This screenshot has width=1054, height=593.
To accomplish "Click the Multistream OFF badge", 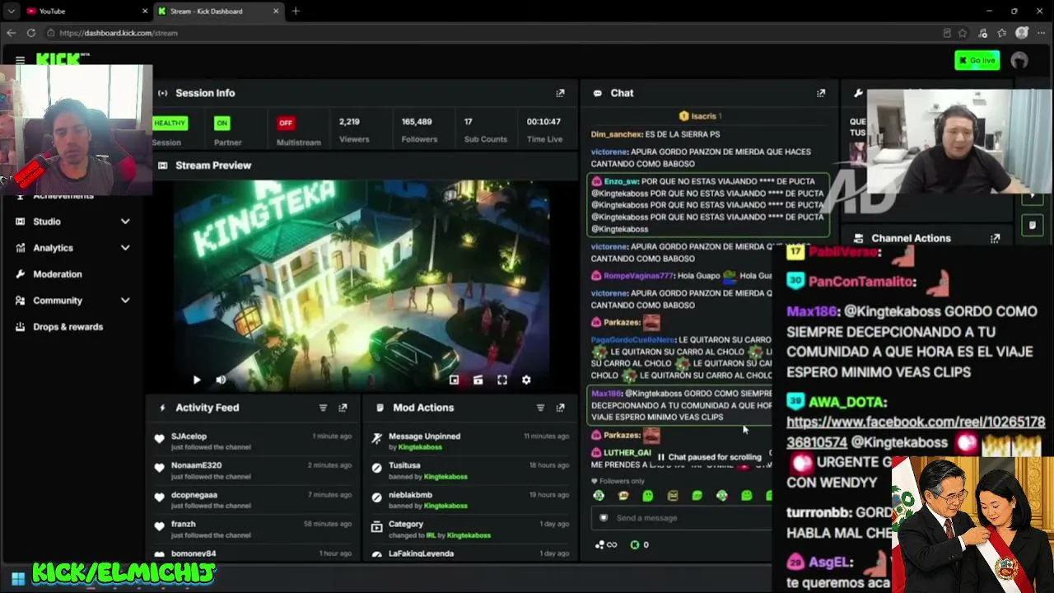I will tap(286, 123).
